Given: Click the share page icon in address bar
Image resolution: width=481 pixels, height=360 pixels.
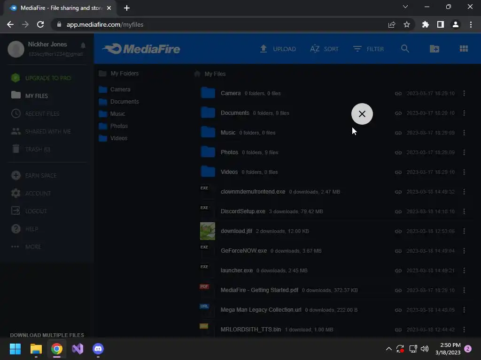Looking at the screenshot, I should point(392,24).
